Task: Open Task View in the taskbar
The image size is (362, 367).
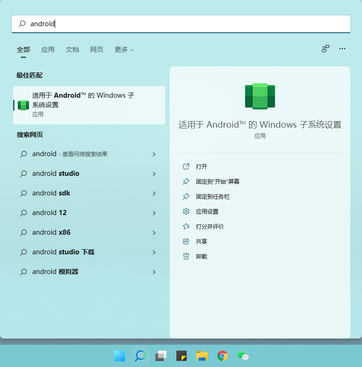Action: click(161, 356)
